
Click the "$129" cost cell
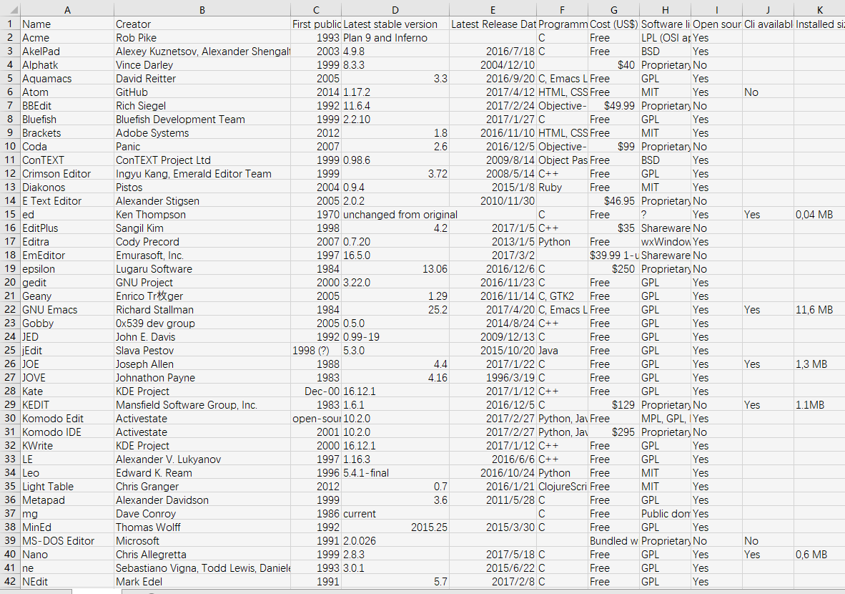(614, 404)
